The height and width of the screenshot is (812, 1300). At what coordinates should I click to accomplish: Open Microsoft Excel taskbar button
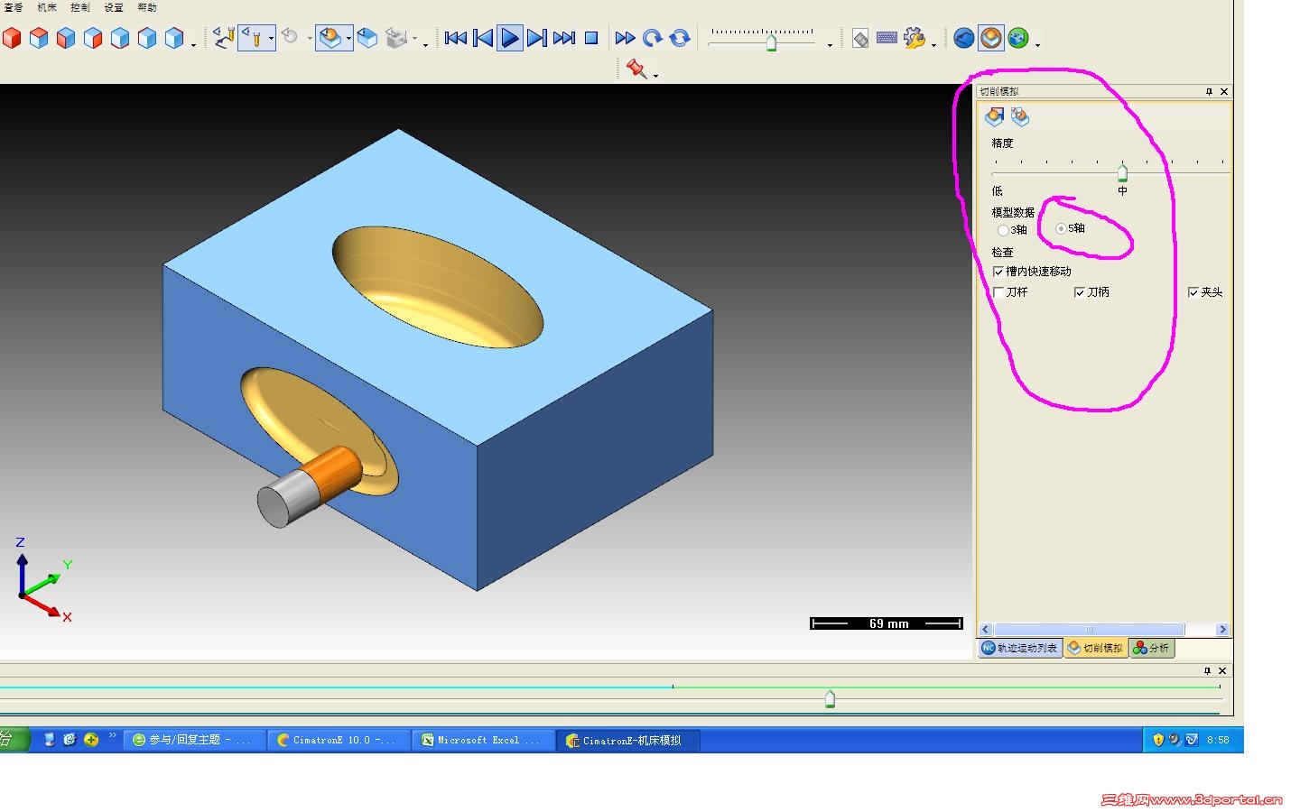(484, 740)
